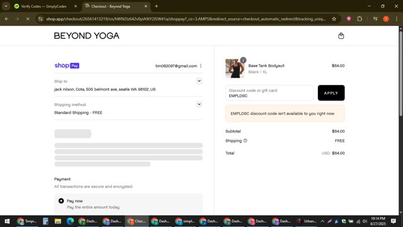This screenshot has width=403, height=227.
Task: Close the Checkout - Beyond Yoga tab
Action: [x=145, y=6]
